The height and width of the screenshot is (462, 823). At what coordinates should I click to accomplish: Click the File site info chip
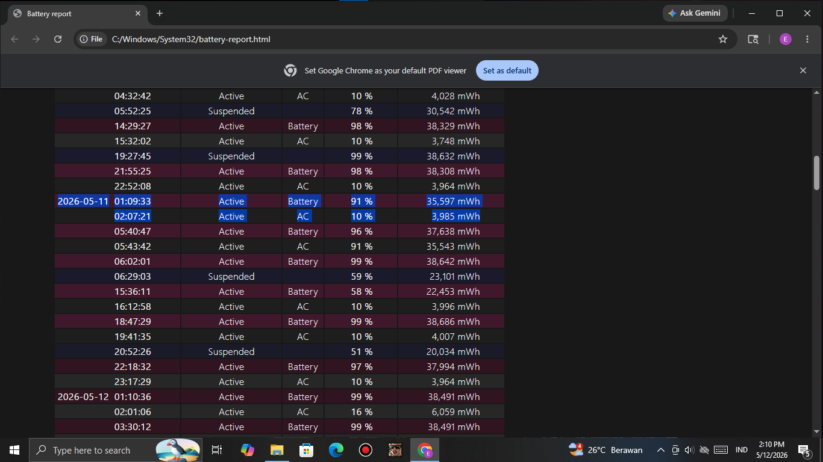91,39
